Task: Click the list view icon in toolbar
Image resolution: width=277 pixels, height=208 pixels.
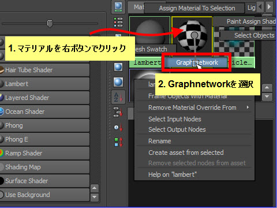Action: (118, 22)
